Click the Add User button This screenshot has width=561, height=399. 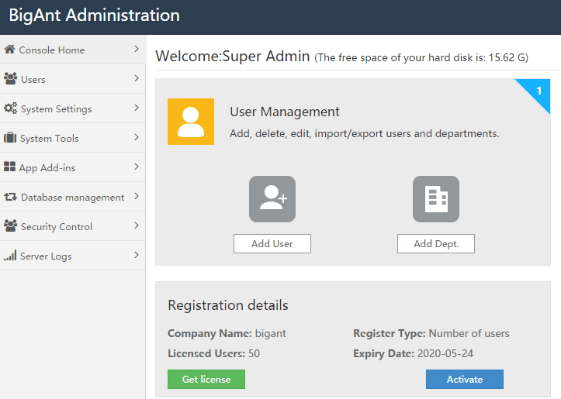272,243
